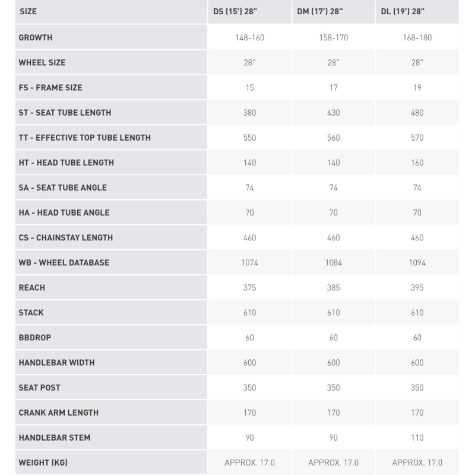
Task: Click the 110 handlebar stem value
Action: pyautogui.click(x=417, y=438)
